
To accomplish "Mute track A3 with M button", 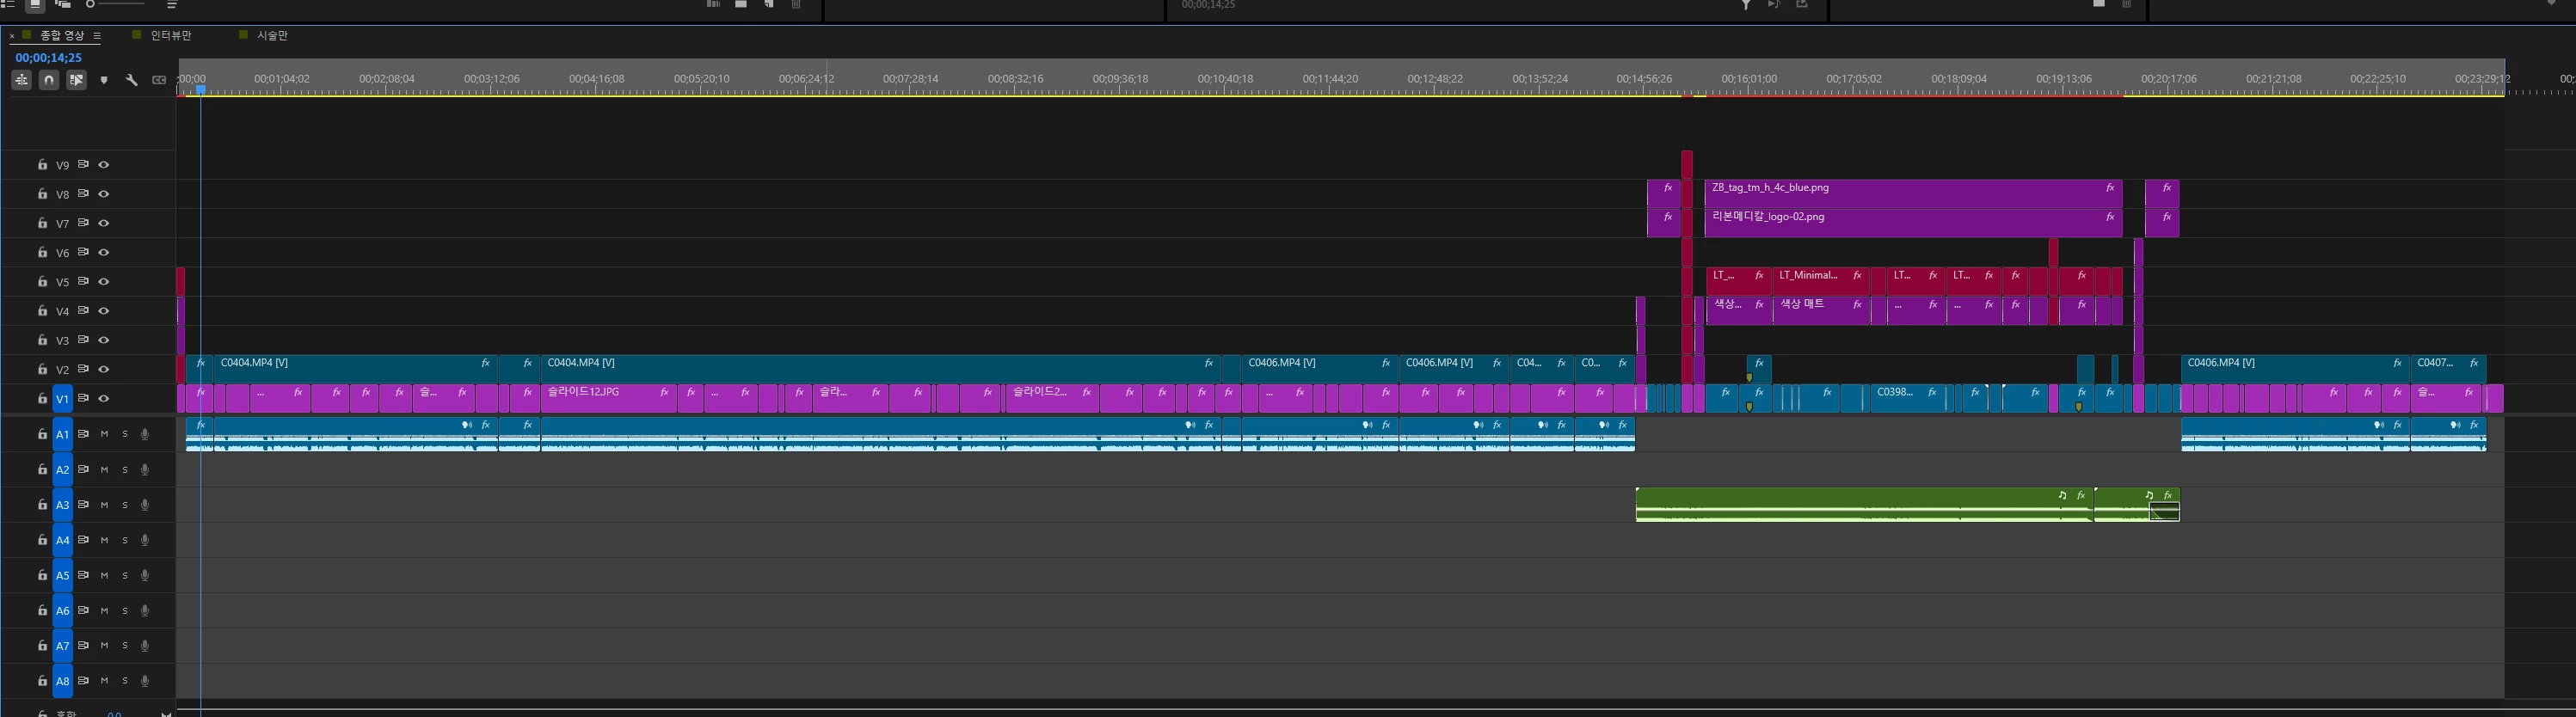I will point(104,505).
